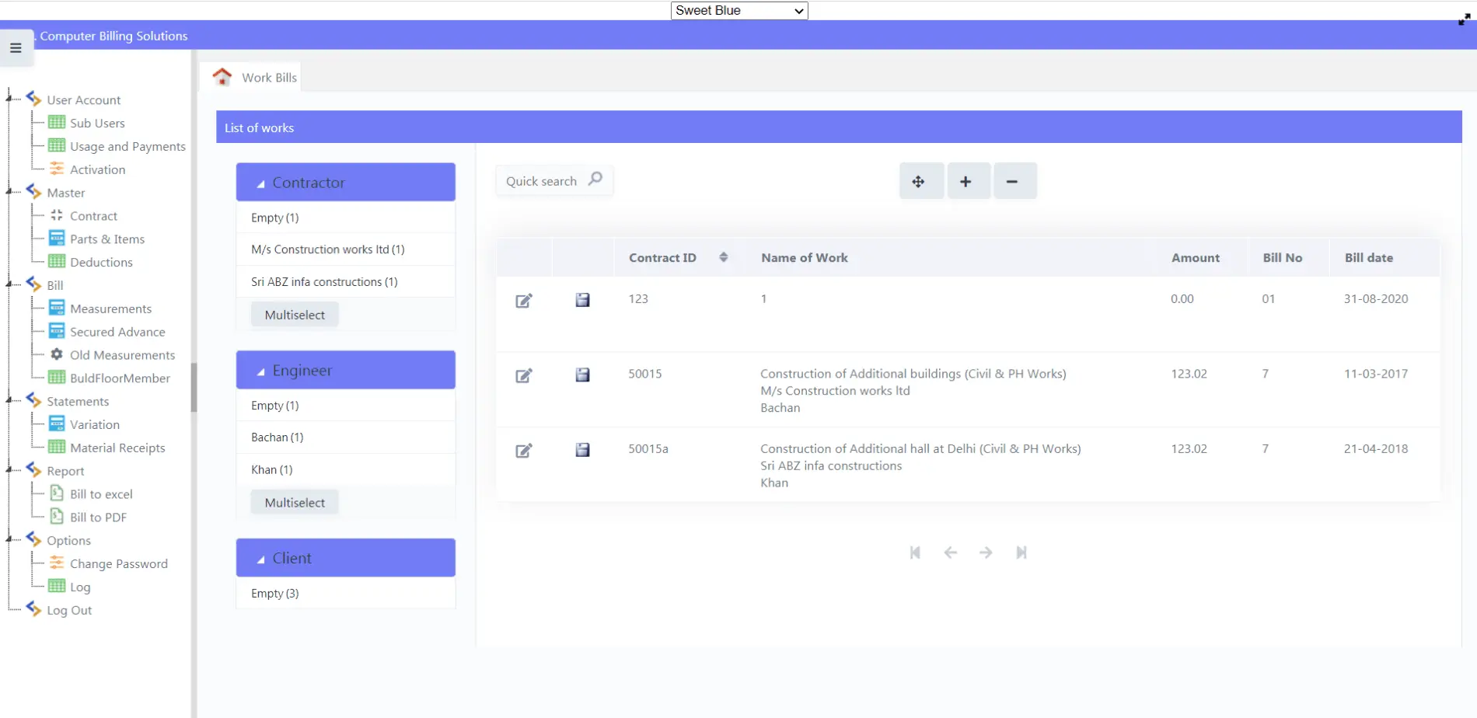Open Measurements in the sidebar tree
The width and height of the screenshot is (1477, 718).
(x=110, y=308)
